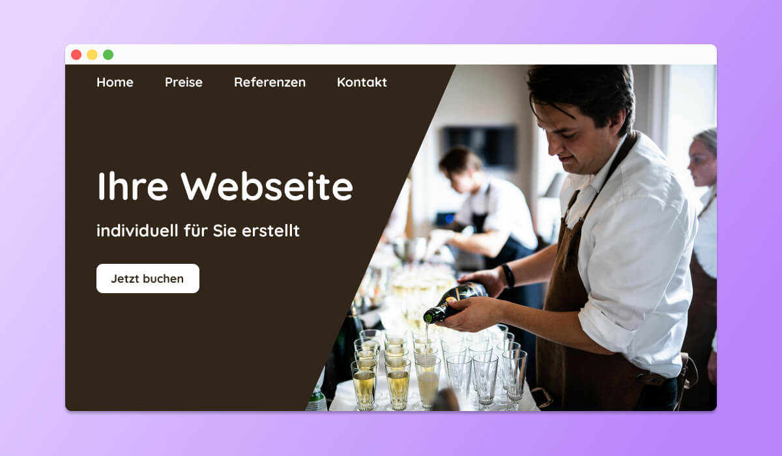The image size is (782, 456).
Task: Open the Home navigation link
Action: [x=115, y=82]
